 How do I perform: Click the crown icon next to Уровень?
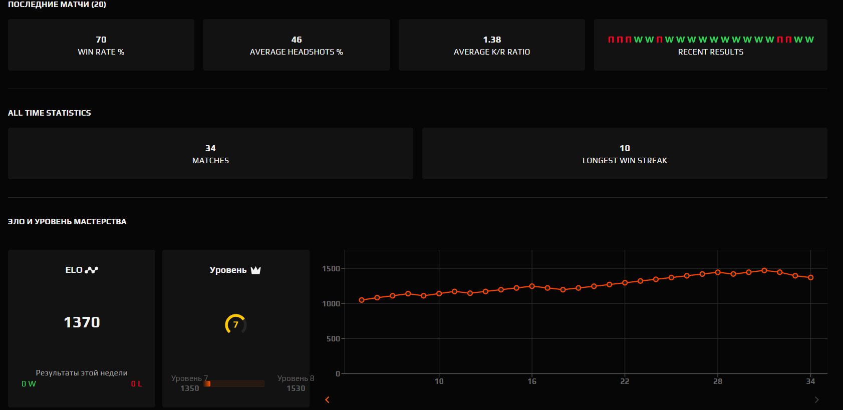[x=255, y=270]
